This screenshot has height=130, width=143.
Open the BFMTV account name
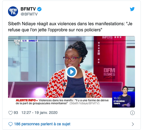[28, 9]
